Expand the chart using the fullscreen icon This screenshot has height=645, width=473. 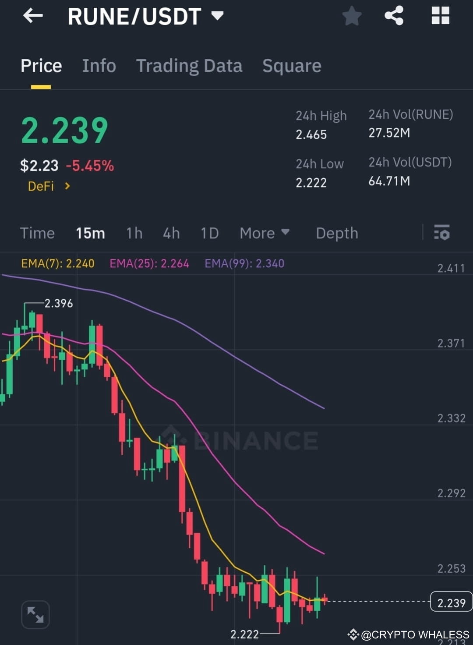click(x=35, y=614)
